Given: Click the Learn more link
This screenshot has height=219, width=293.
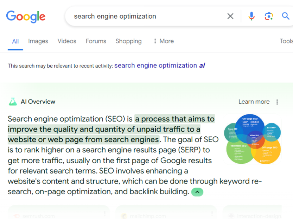Looking at the screenshot, I should coord(254,102).
